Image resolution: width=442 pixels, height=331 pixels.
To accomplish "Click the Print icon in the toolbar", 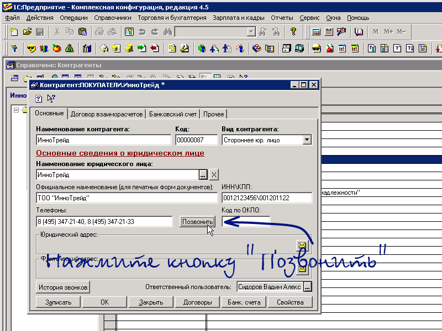I will [99, 32].
